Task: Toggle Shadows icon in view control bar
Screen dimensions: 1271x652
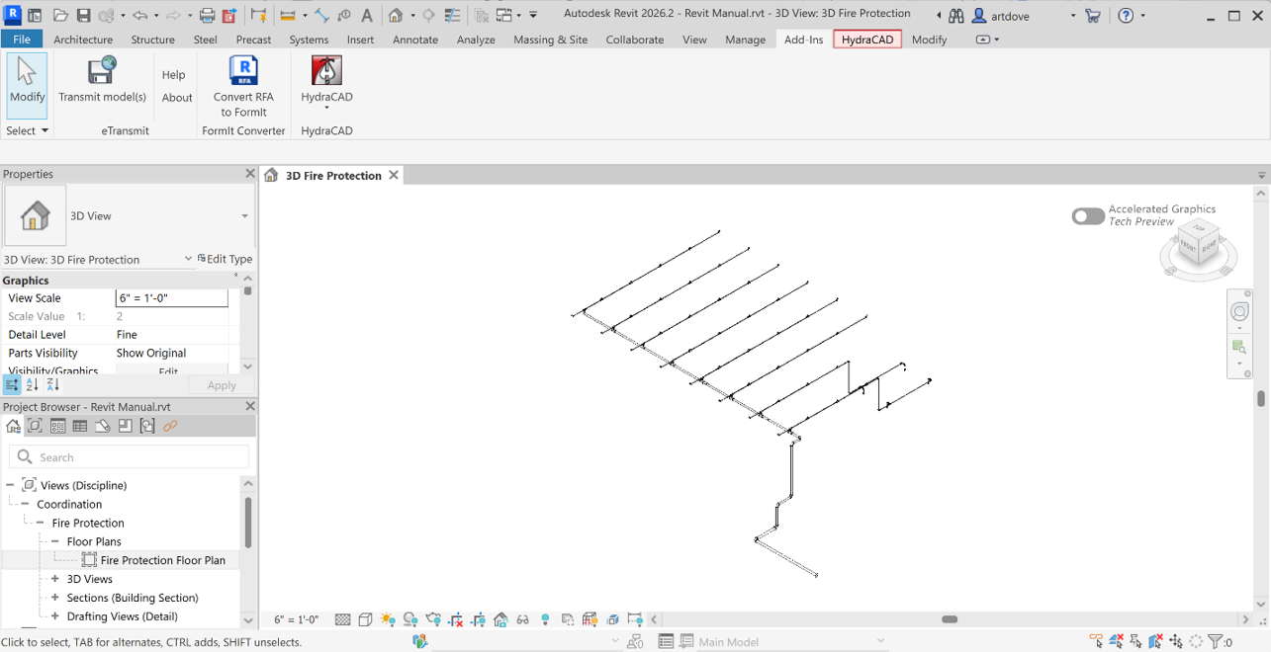Action: [410, 619]
